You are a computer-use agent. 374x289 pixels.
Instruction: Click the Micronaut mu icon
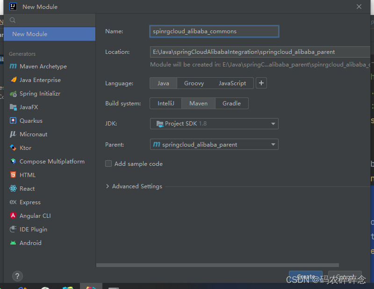13,134
